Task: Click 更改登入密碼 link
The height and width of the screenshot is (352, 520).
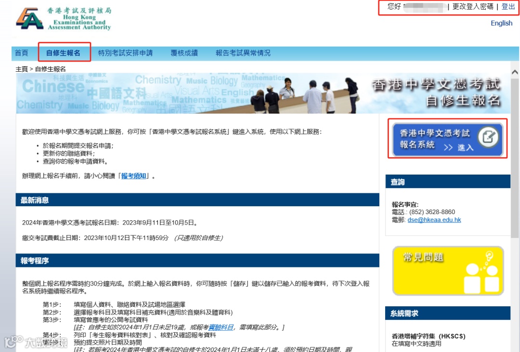Action: coord(473,7)
